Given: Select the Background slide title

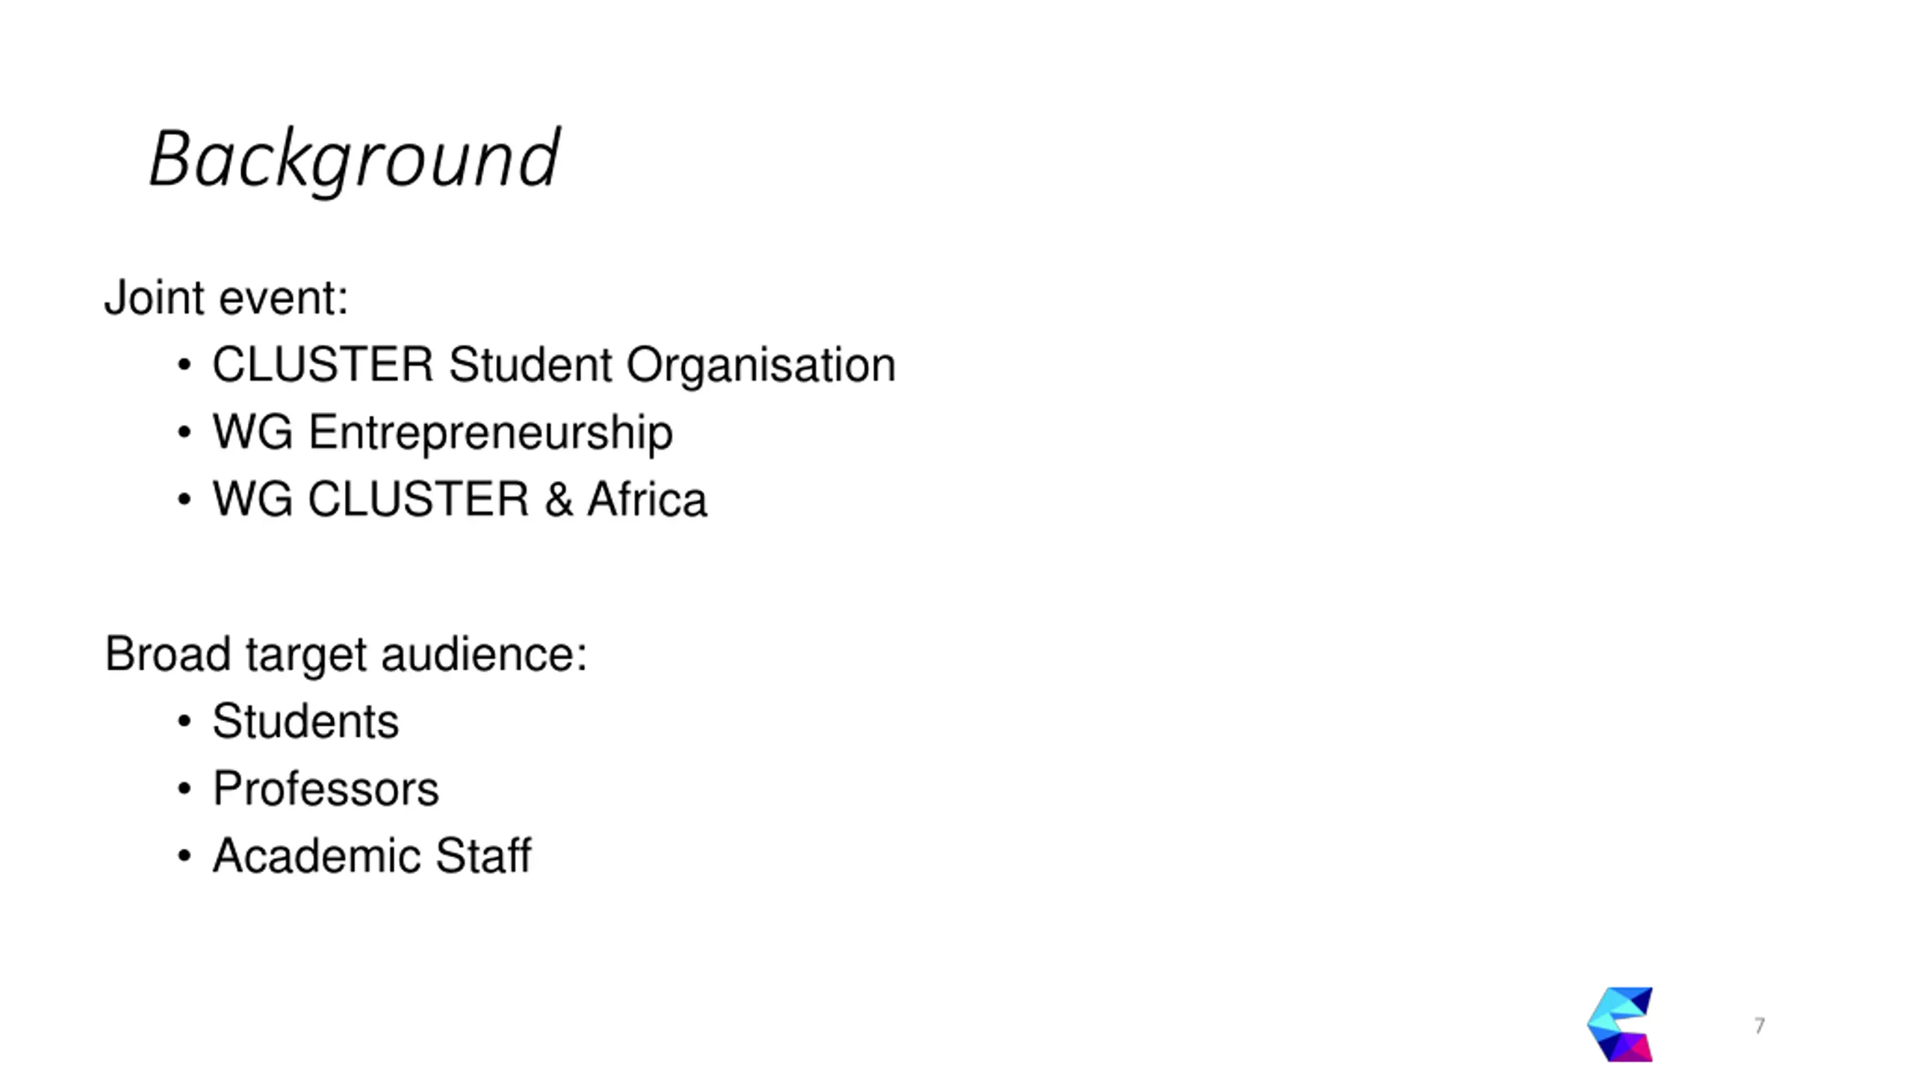Looking at the screenshot, I should tap(354, 159).
